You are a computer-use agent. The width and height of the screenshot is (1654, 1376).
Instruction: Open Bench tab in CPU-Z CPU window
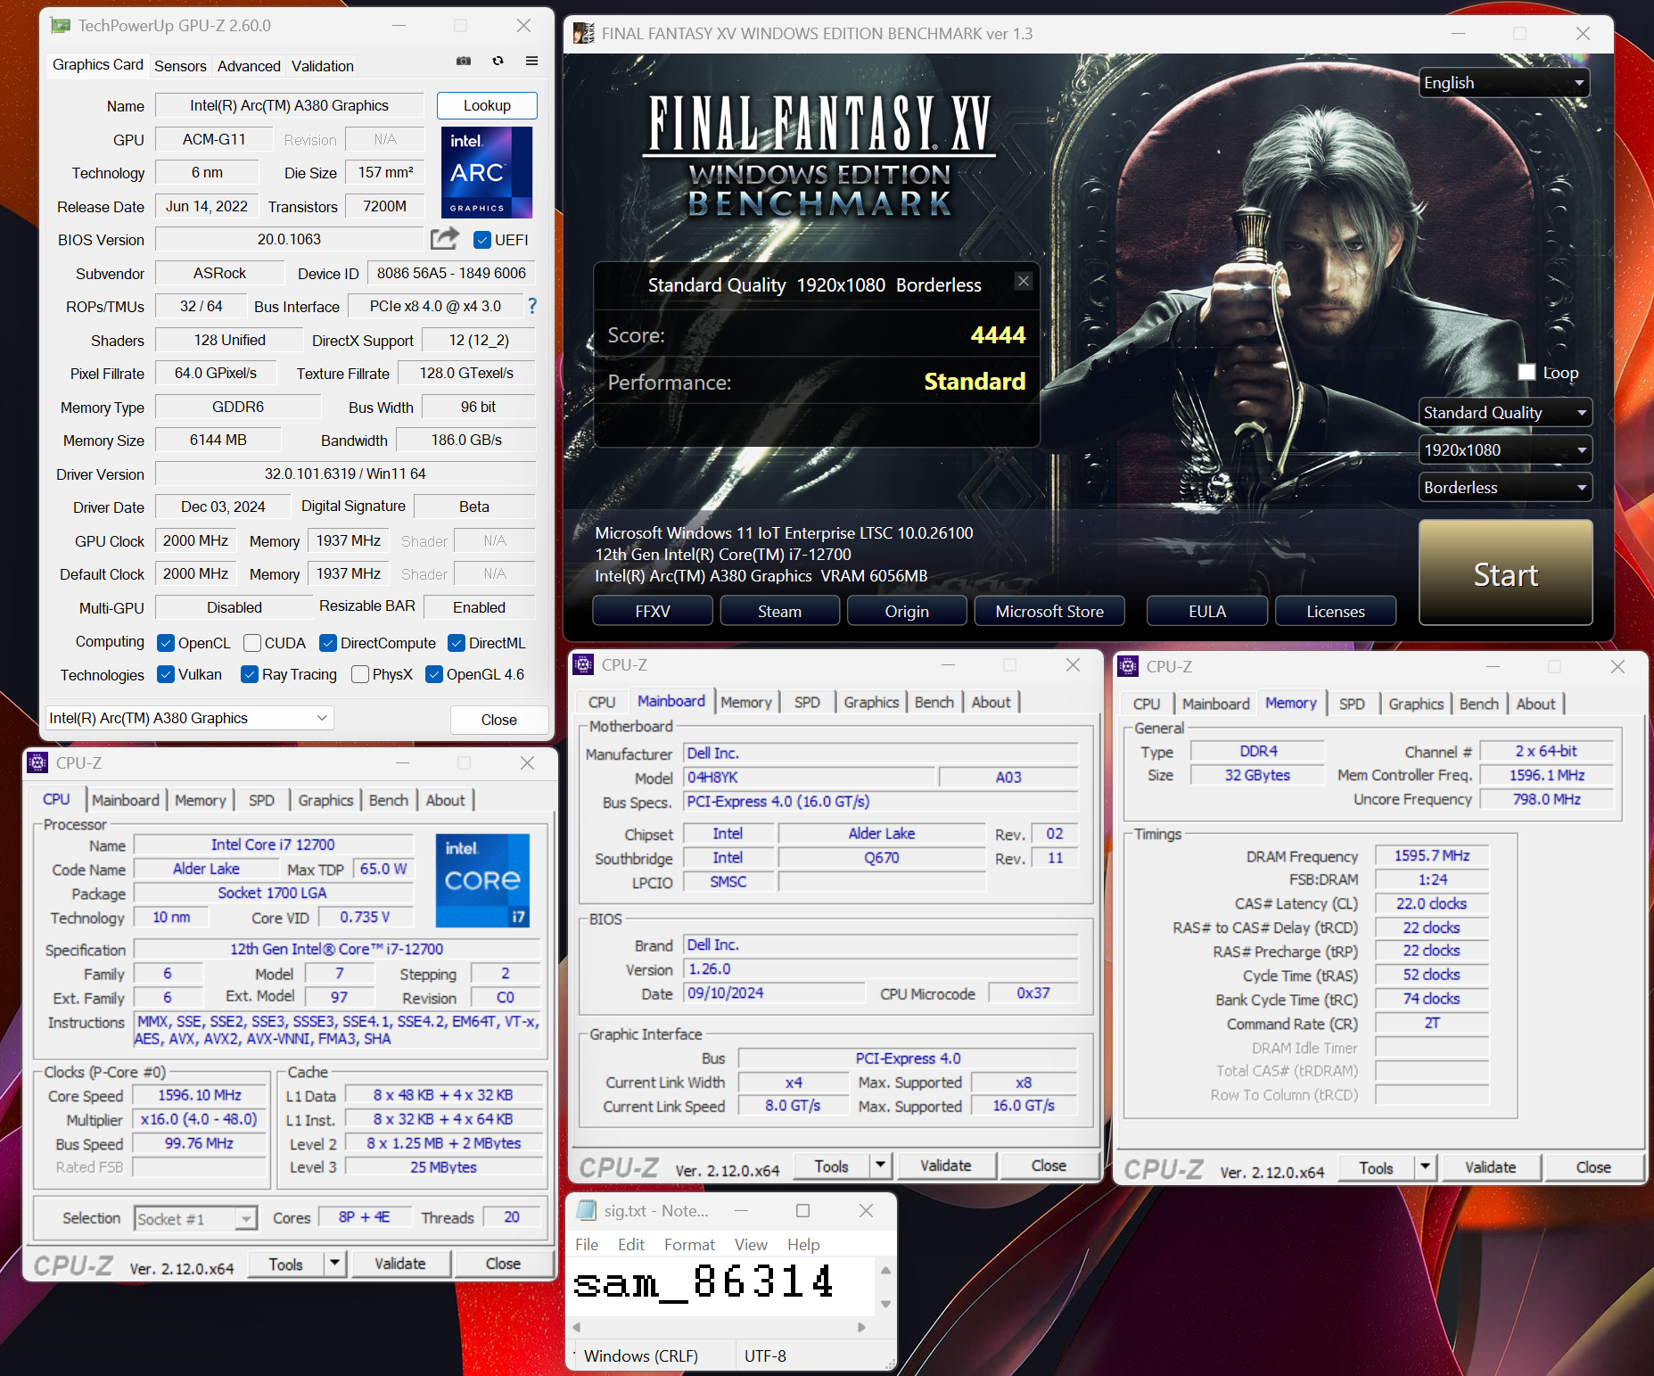coord(389,800)
